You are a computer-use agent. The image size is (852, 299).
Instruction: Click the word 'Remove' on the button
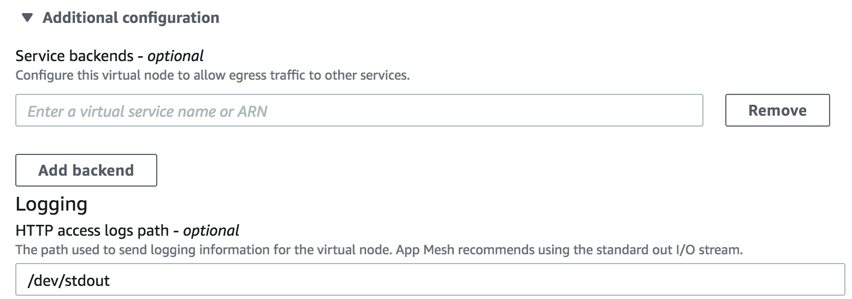pos(777,111)
